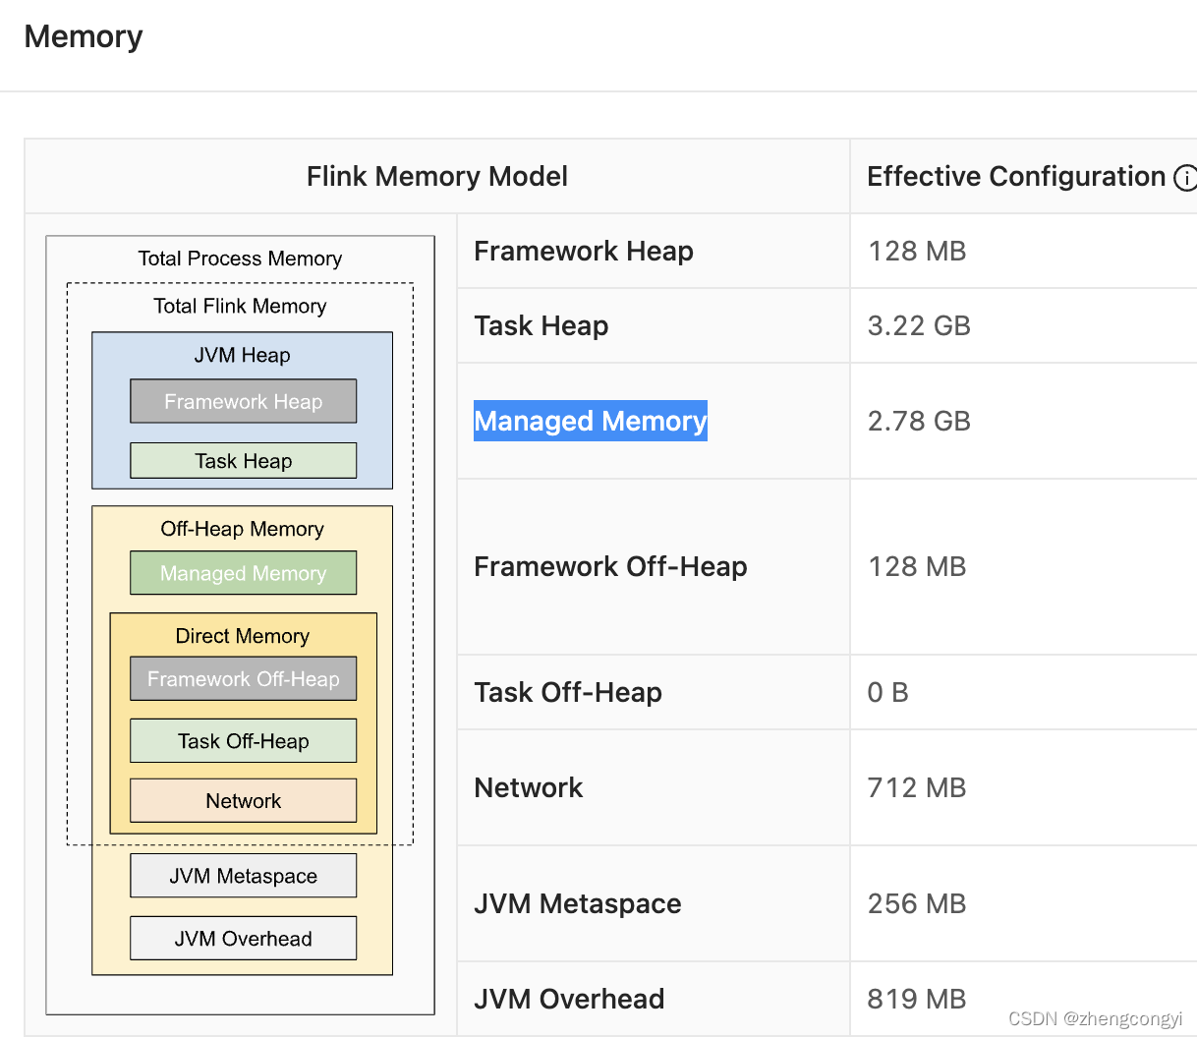1197x1038 pixels.
Task: Select the JVM Metaspace diagram box
Action: point(244,876)
